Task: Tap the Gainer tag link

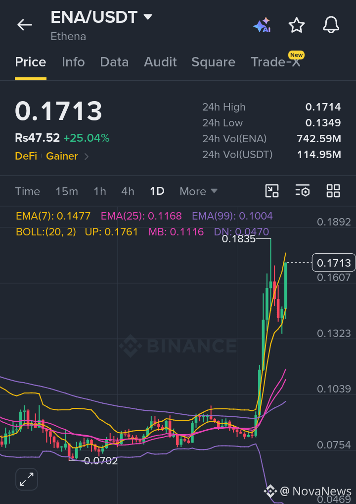Action: point(62,156)
